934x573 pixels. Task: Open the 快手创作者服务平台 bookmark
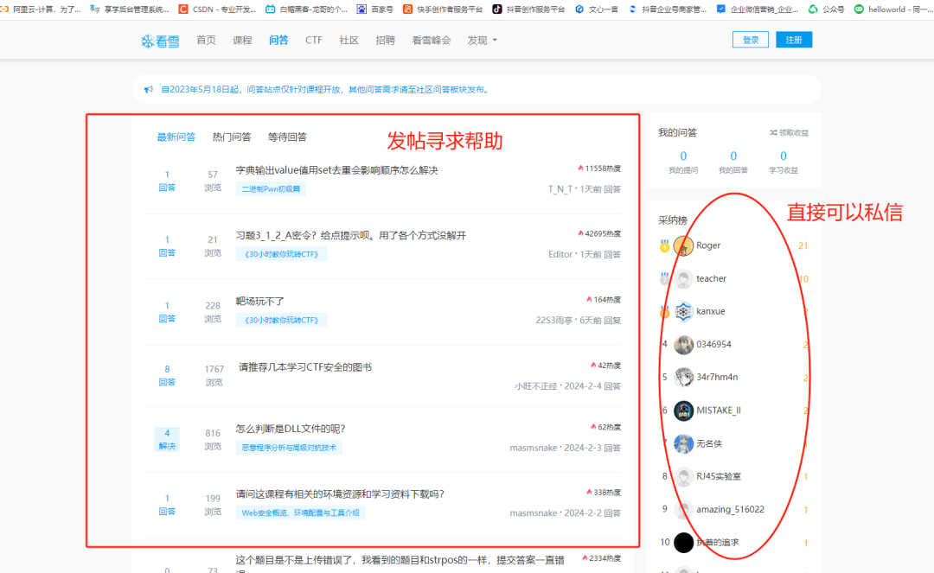tap(443, 9)
